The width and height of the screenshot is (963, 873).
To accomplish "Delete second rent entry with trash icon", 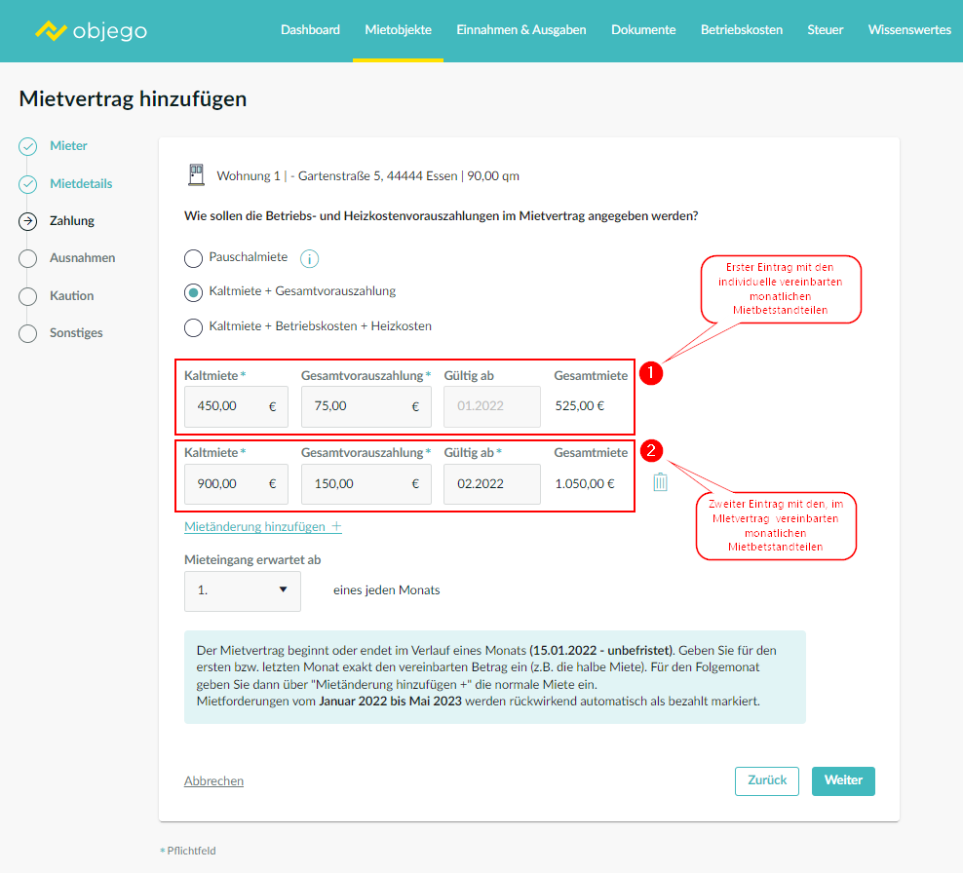I will coord(660,482).
